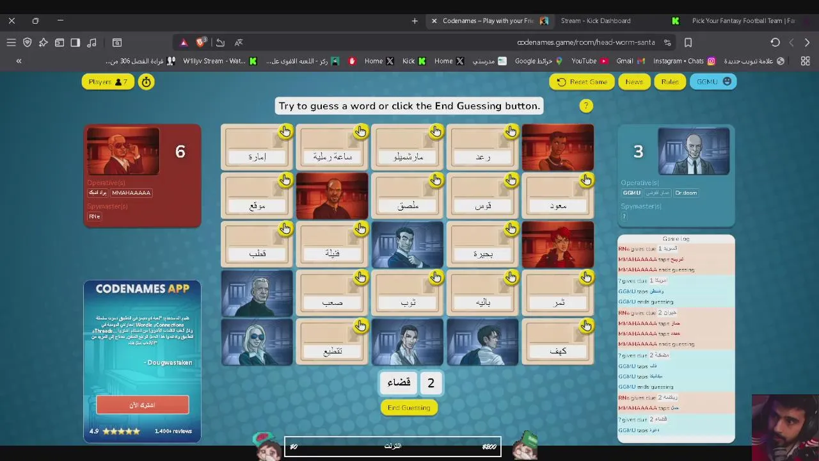Click the yellow question mark help icon
This screenshot has height=461, width=819.
tap(586, 106)
